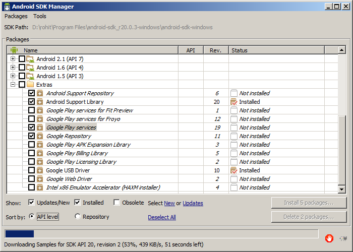Viewport: 353px width, 252px height.
Task: Click Not installed status icon for Google Play Licensing Library
Action: pos(234,162)
